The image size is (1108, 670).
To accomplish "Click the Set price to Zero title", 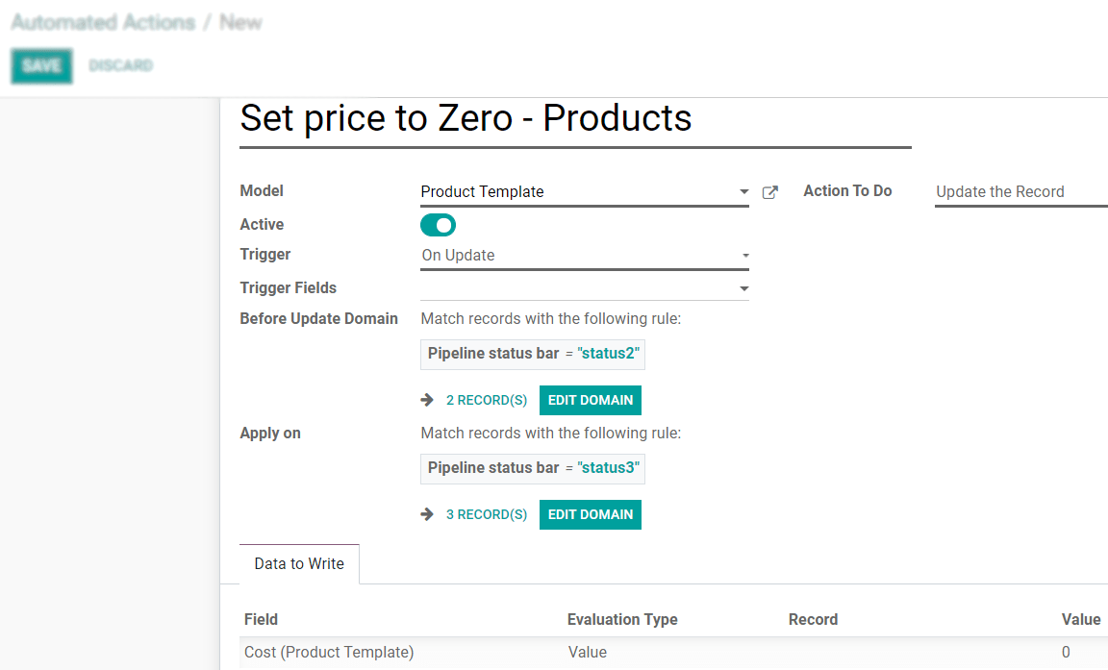I will (466, 118).
